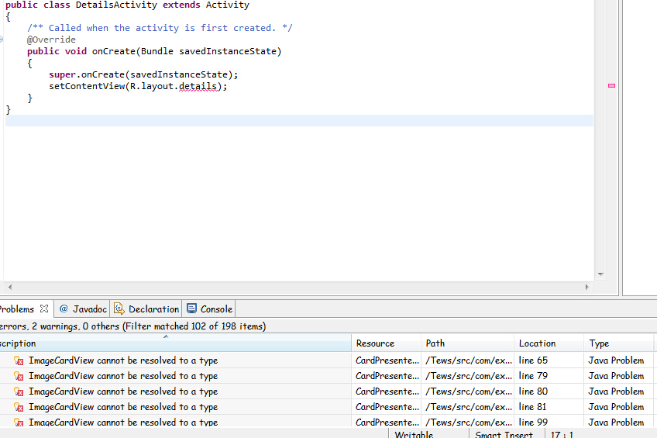This screenshot has width=657, height=438.
Task: Click the error icon on the line 80 problem
Action: (19, 391)
